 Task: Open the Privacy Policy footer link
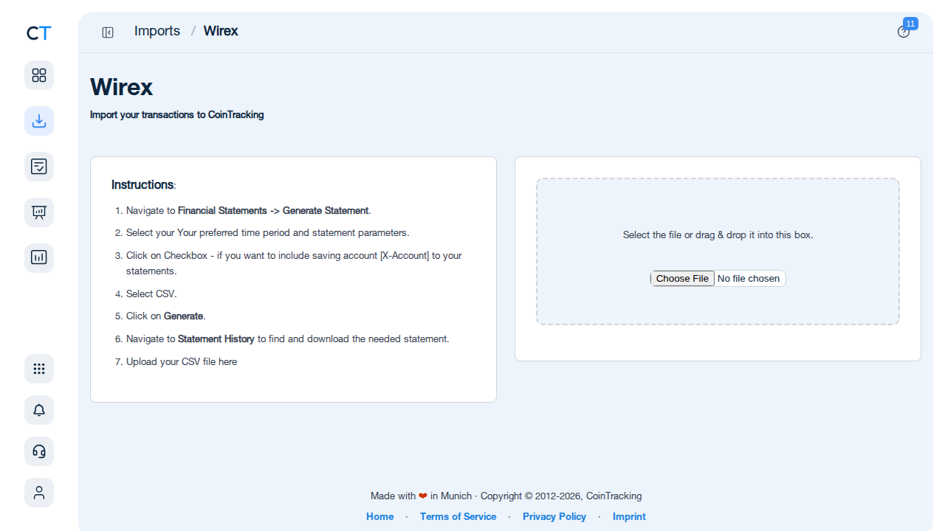click(x=554, y=516)
